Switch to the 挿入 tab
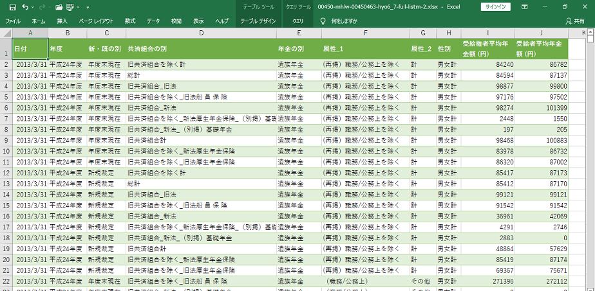 coord(62,21)
